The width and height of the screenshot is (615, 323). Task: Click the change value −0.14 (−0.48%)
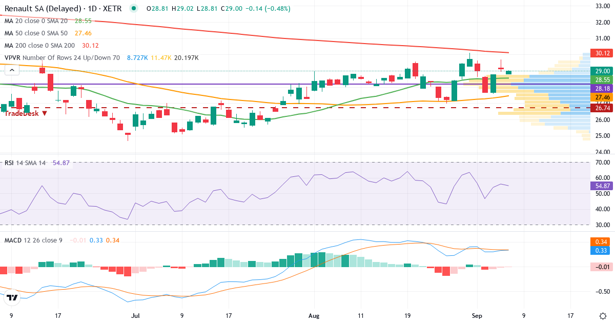click(x=269, y=9)
